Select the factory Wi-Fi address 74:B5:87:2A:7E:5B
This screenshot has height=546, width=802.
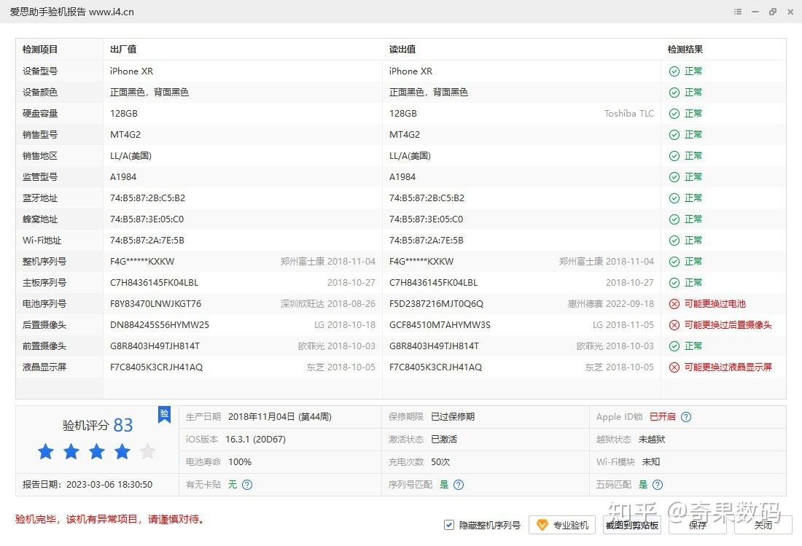click(x=147, y=241)
